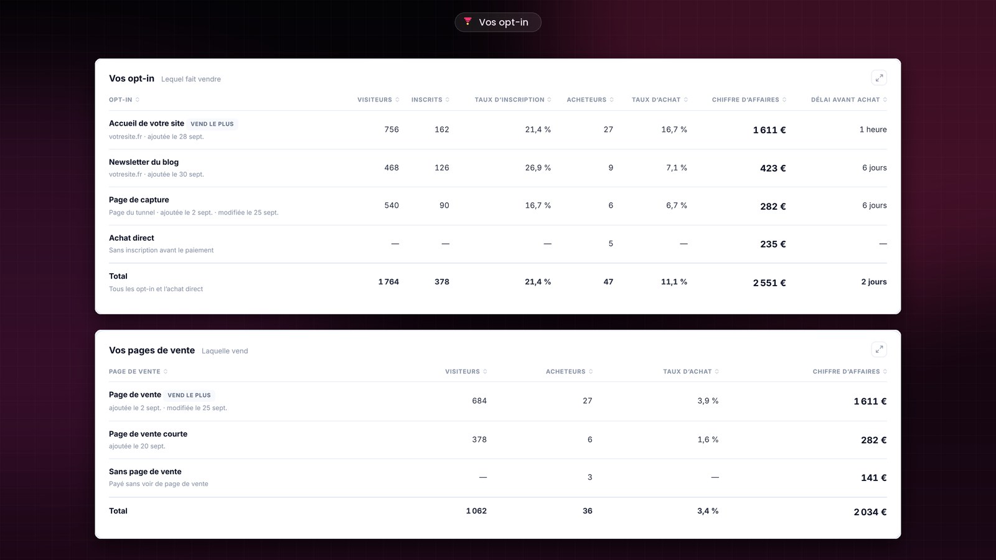The height and width of the screenshot is (560, 996).
Task: Sort opt-in table by VISITEURS
Action: (x=378, y=100)
